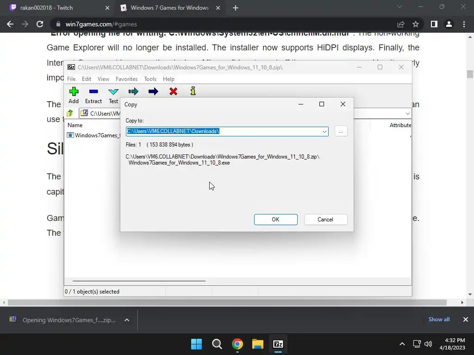The image size is (474, 355).
Task: Open the Help menu in 7-Zip
Action: (168, 79)
